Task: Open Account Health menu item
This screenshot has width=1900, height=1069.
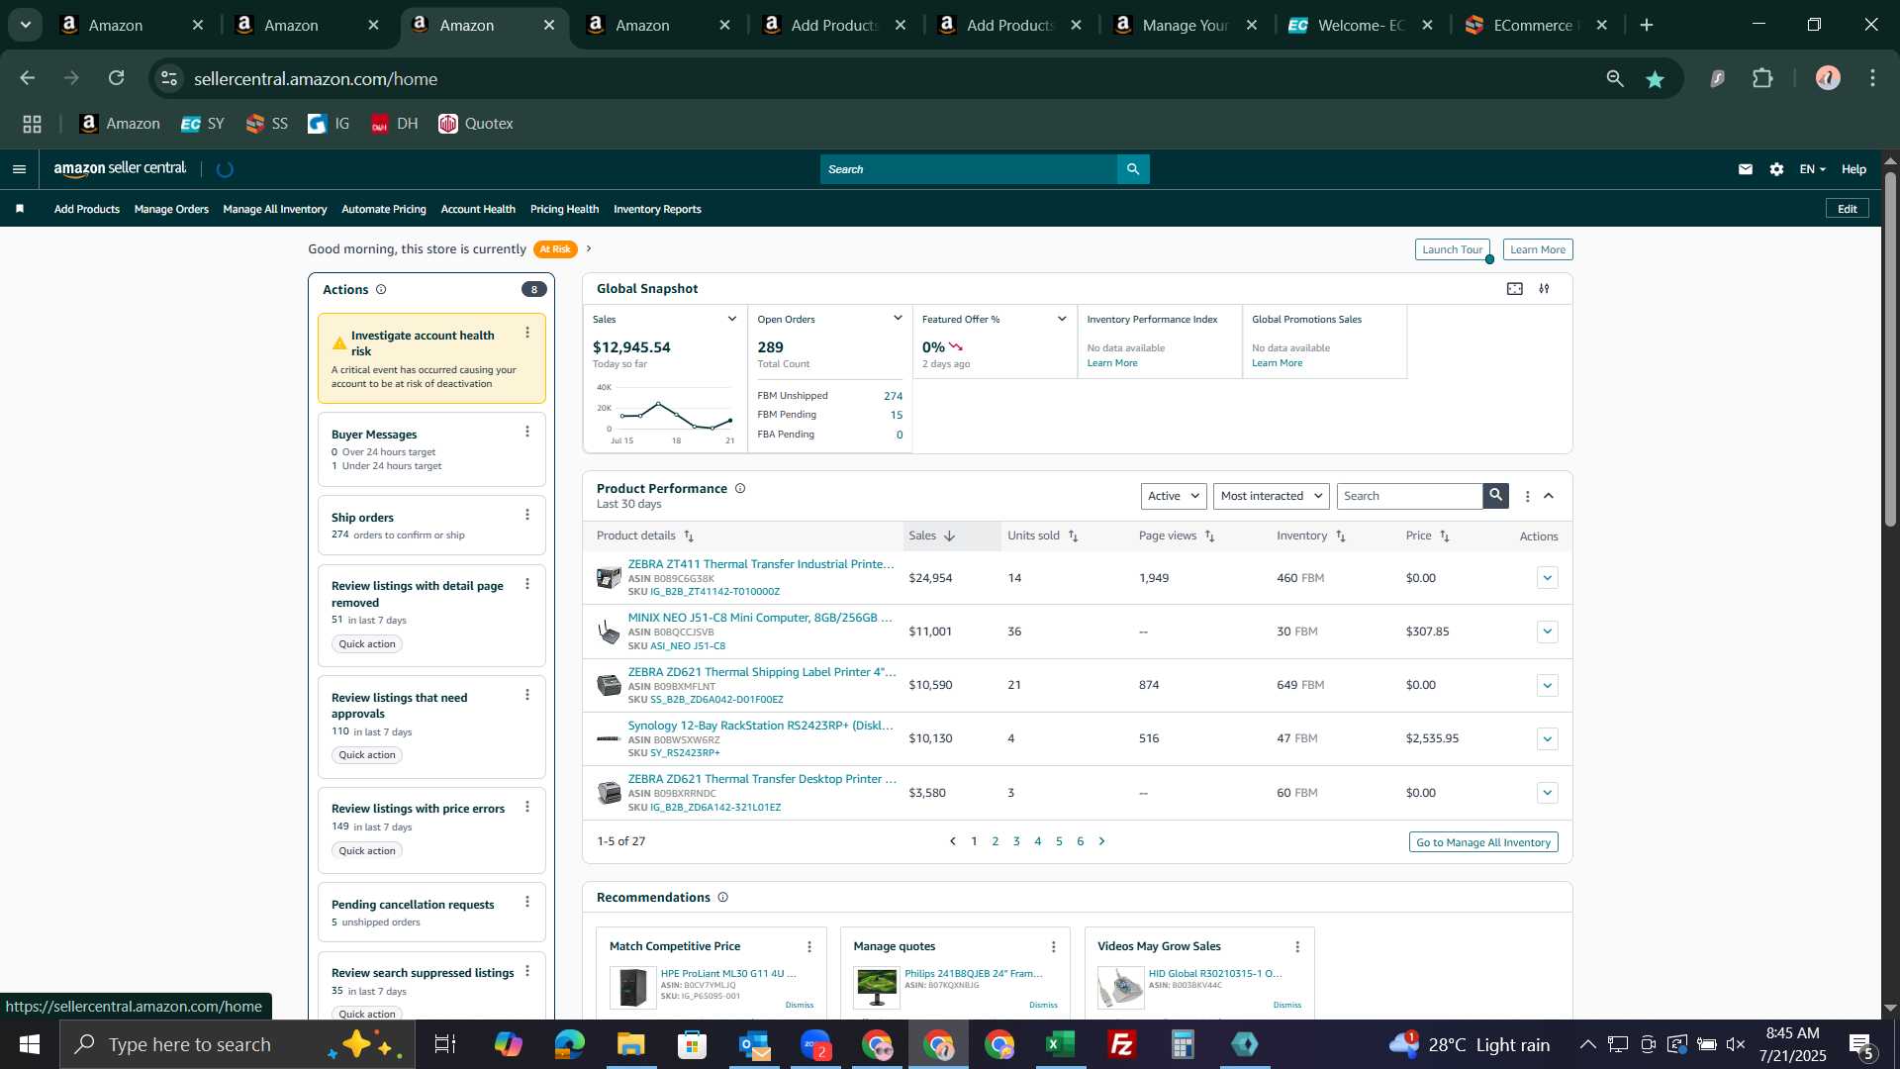Action: (x=478, y=209)
